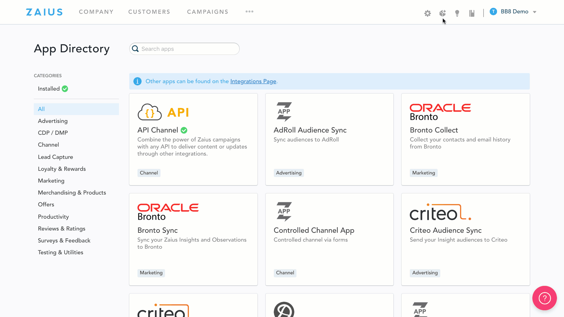Viewport: 564px width, 317px height.
Task: Click the info icon in banner
Action: [137, 81]
